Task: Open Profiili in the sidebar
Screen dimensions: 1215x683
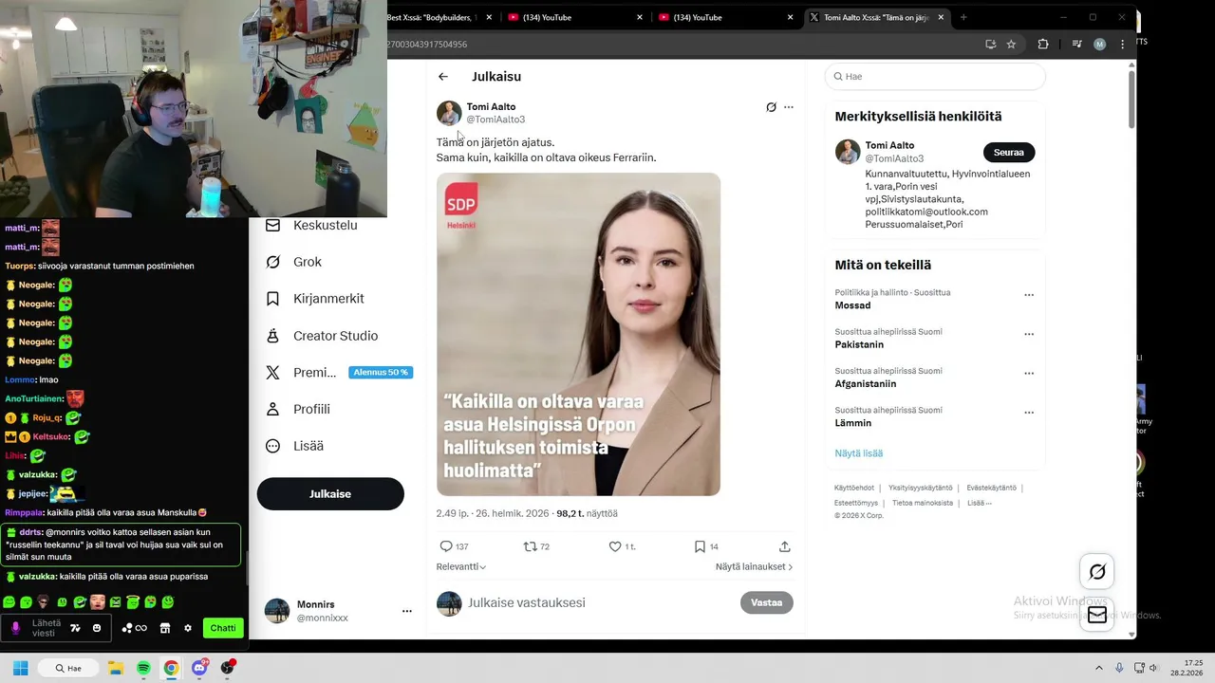Action: 298,409
